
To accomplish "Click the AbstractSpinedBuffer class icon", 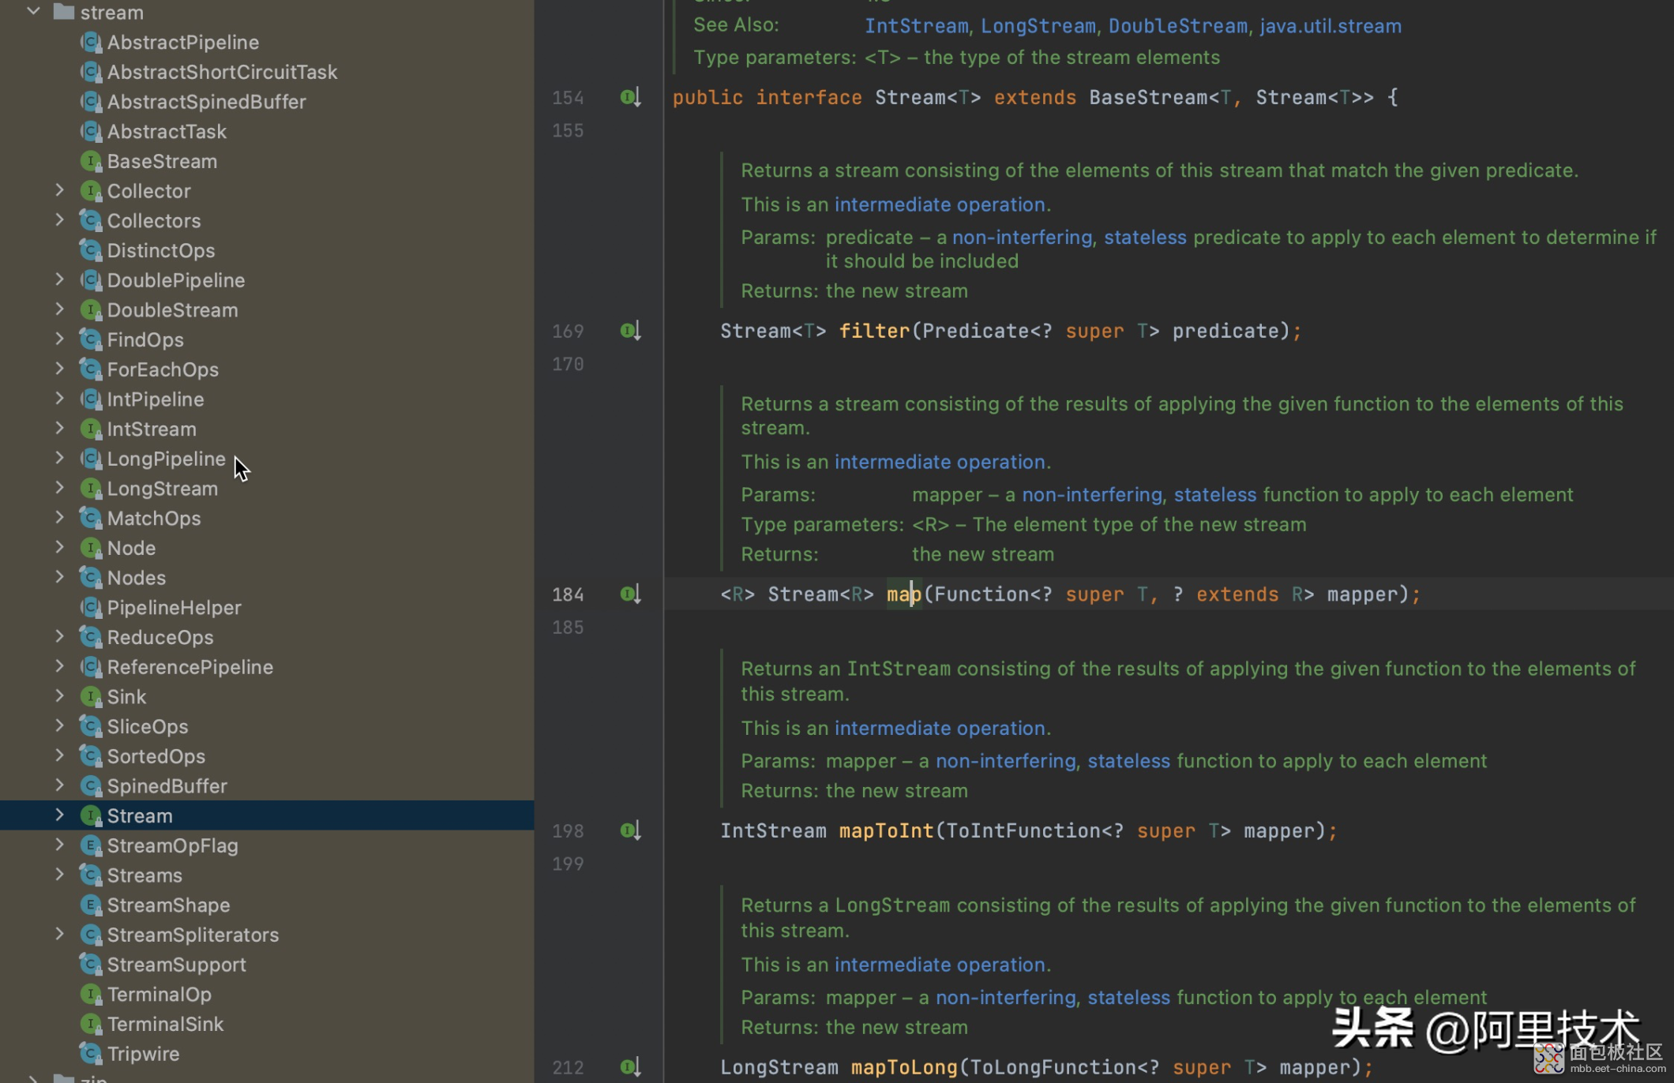I will 92,102.
